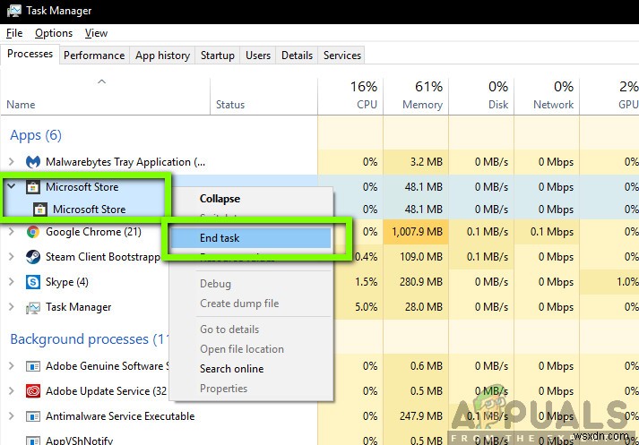Image resolution: width=639 pixels, height=445 pixels.
Task: Open the Options menu
Action: (x=54, y=33)
